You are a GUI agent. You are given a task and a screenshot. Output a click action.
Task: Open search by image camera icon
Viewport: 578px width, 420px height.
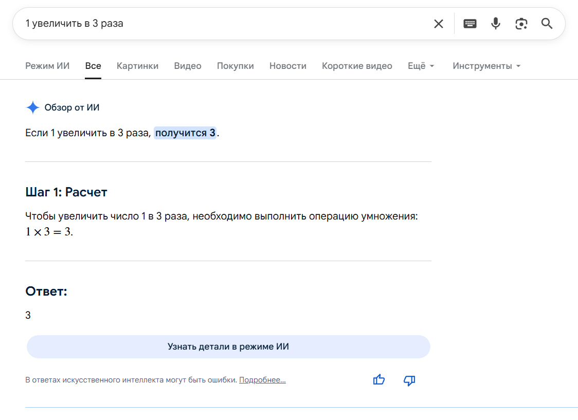pos(521,24)
